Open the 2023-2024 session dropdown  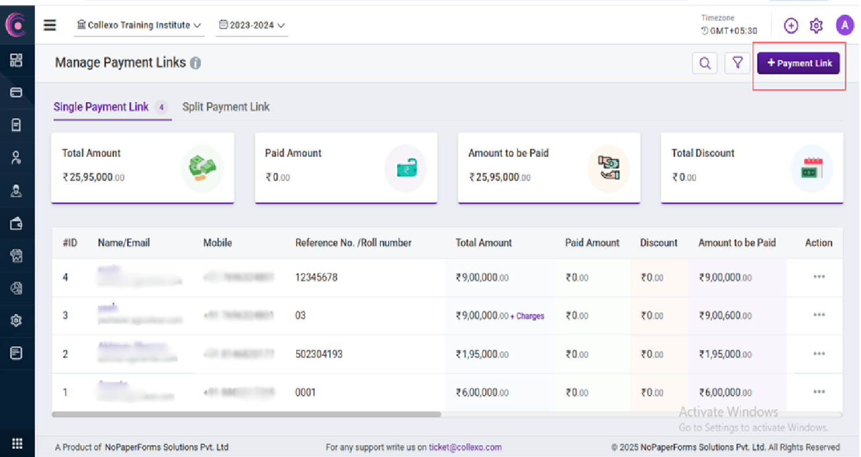point(252,25)
